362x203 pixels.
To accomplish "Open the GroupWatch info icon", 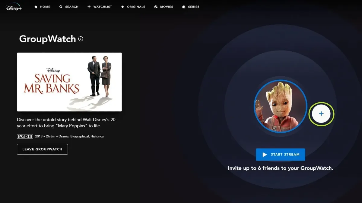I will [80, 39].
